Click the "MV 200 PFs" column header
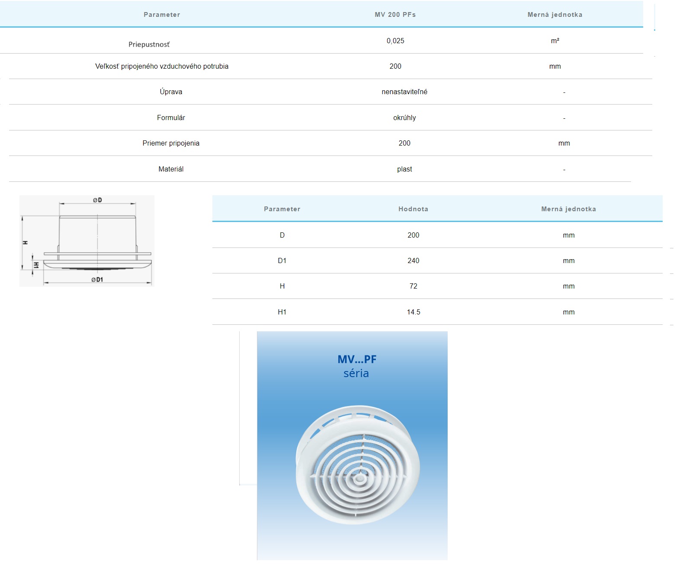Image resolution: width=686 pixels, height=565 pixels. click(395, 15)
